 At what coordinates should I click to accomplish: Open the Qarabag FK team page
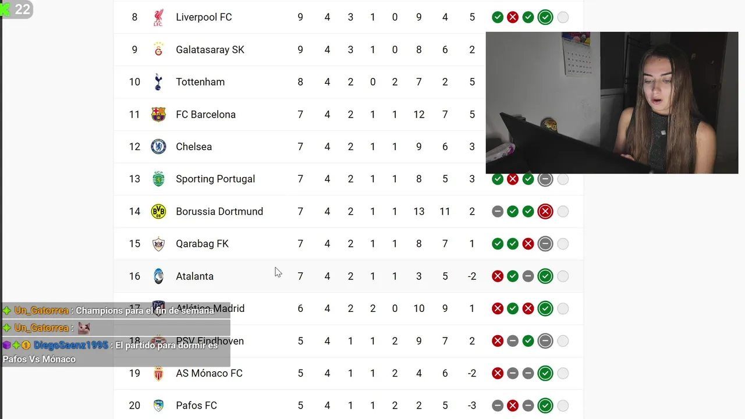pos(202,244)
